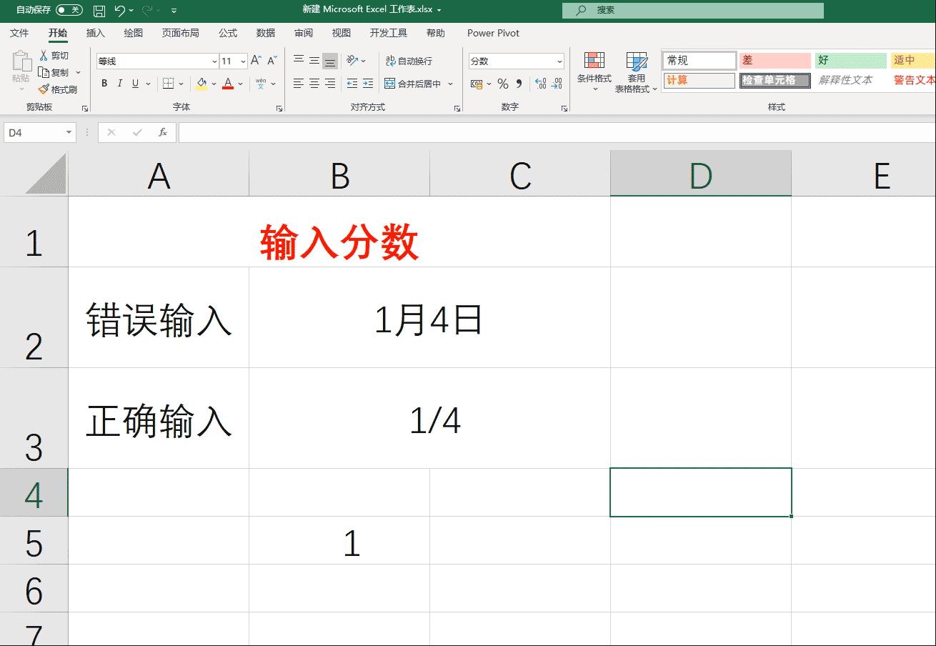
Task: Switch to the 公式 ribbon tab
Action: pyautogui.click(x=227, y=33)
